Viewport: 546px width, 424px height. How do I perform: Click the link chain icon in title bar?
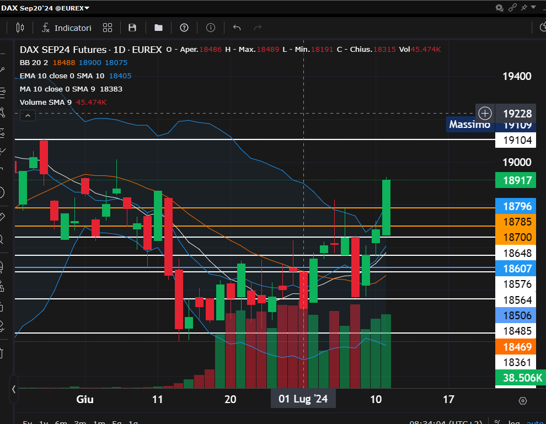pos(512,7)
